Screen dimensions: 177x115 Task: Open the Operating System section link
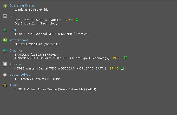(23, 5)
